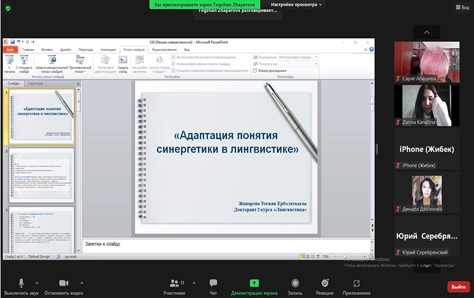Start slideshow from beginning (С начала)
474x298 pixels.
[10, 63]
